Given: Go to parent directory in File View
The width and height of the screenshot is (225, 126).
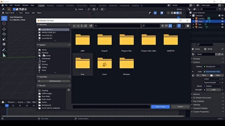Looking at the screenshot, I should (82, 26).
